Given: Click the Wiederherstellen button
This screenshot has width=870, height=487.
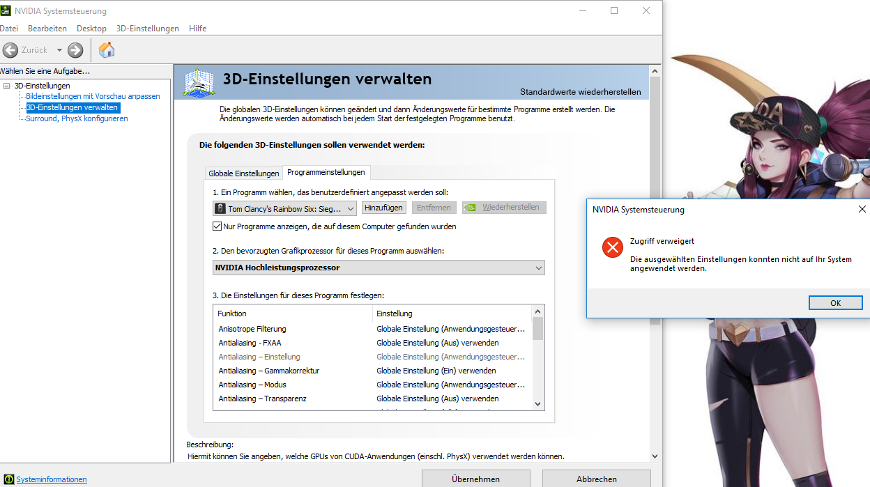Looking at the screenshot, I should (505, 208).
